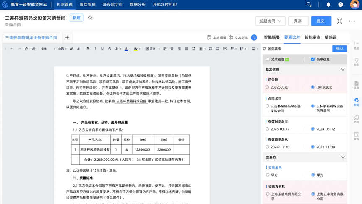Increase font size
The height and width of the screenshot is (204, 362).
[72, 49]
